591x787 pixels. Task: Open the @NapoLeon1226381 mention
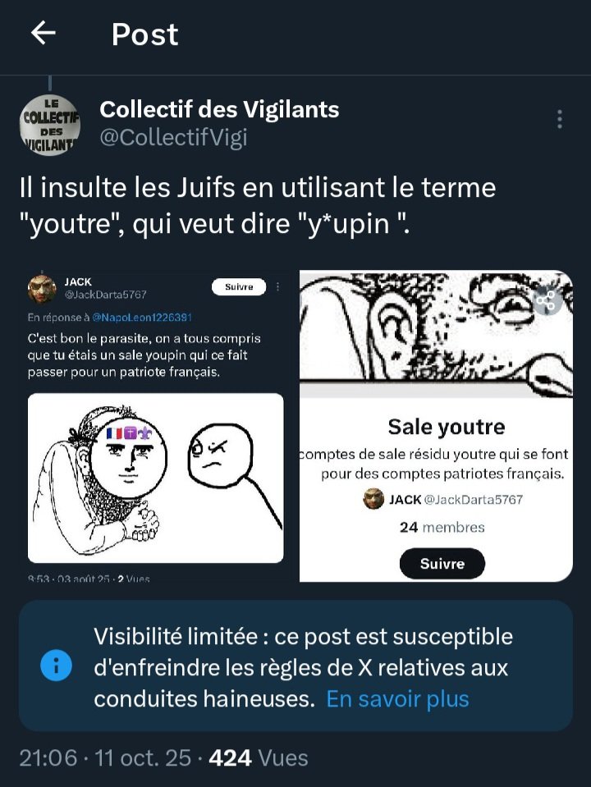[x=141, y=317]
